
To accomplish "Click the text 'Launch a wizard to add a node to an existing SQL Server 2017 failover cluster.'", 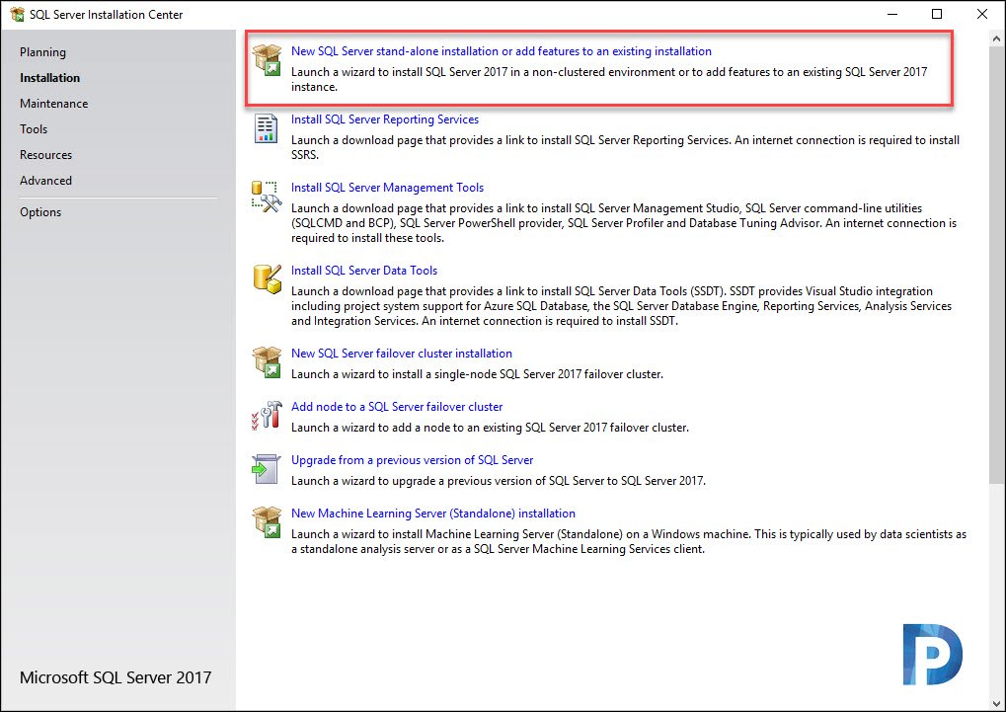I will click(x=491, y=427).
